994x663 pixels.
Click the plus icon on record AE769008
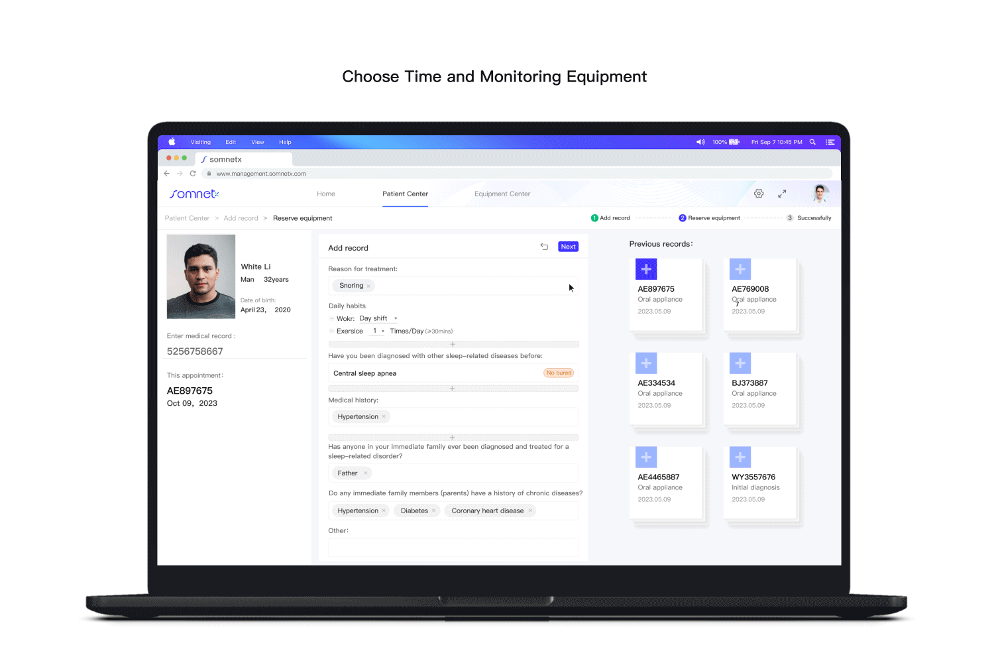(740, 269)
